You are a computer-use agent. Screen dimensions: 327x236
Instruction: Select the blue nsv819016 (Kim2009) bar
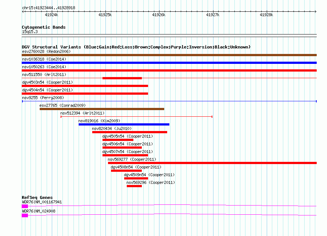click(x=124, y=124)
